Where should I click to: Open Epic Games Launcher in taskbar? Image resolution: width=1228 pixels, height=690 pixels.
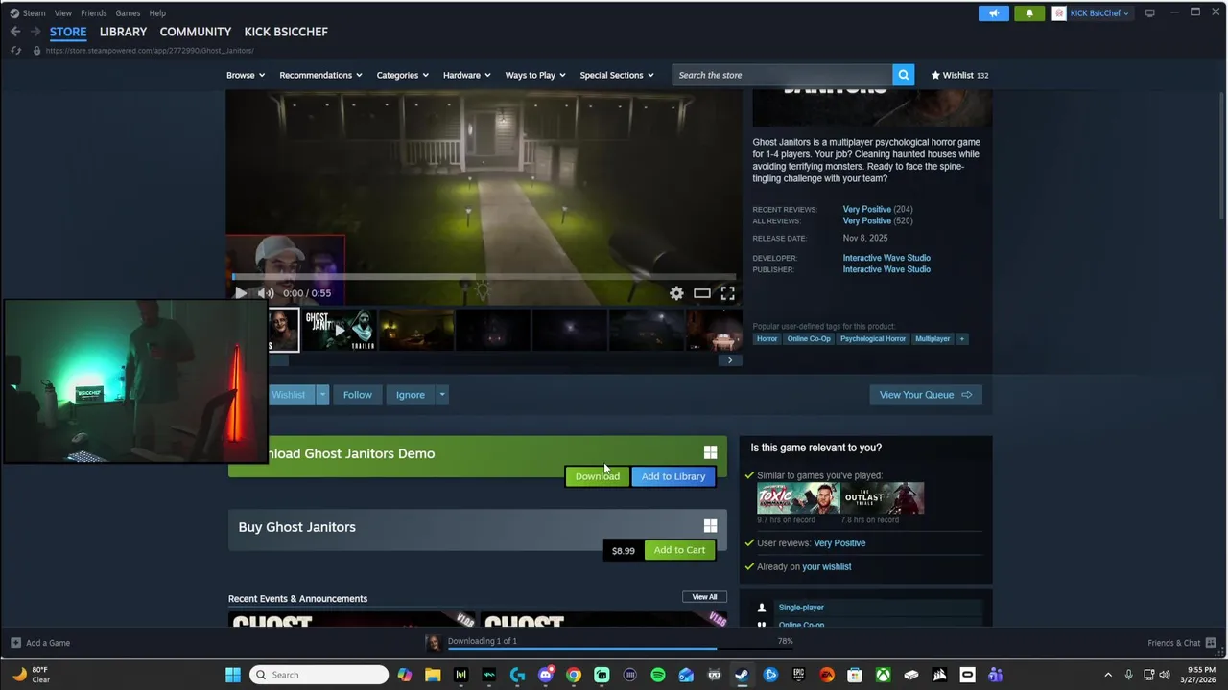click(798, 675)
